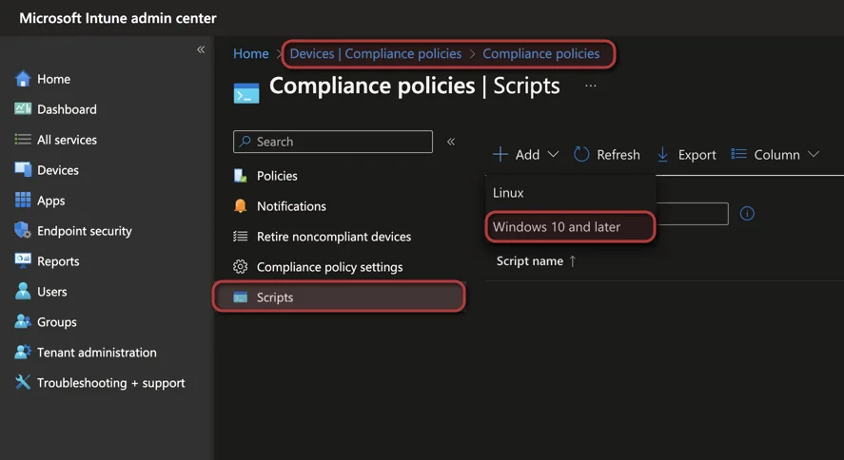
Task: Click the filter box beside the info icon
Action: 692,213
